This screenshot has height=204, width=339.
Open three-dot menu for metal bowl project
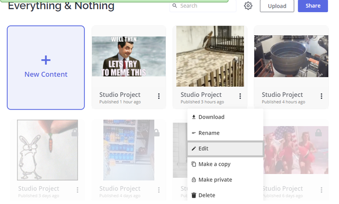[322, 96]
